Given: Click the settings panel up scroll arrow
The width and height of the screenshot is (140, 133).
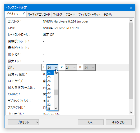Looking at the screenshot, I should 131,20.
